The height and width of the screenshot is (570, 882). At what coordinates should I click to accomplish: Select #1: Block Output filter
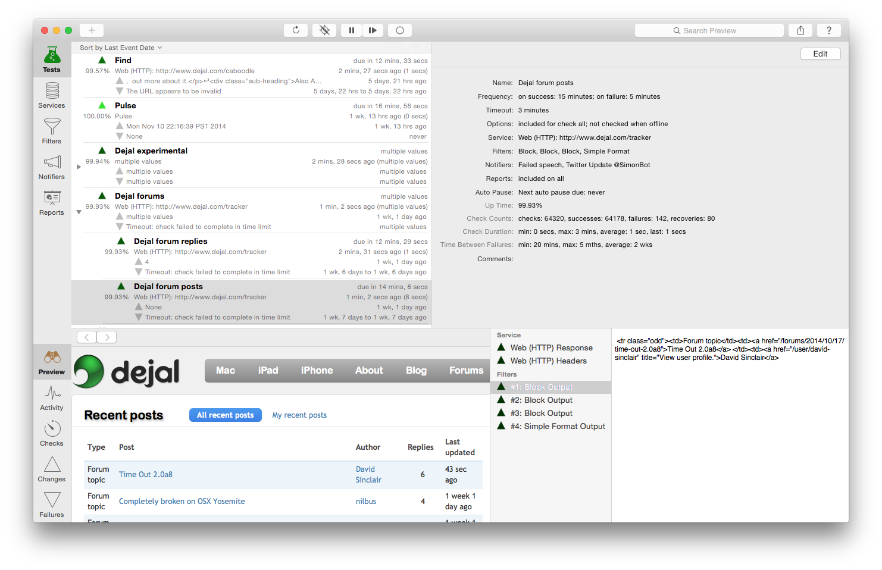point(551,387)
